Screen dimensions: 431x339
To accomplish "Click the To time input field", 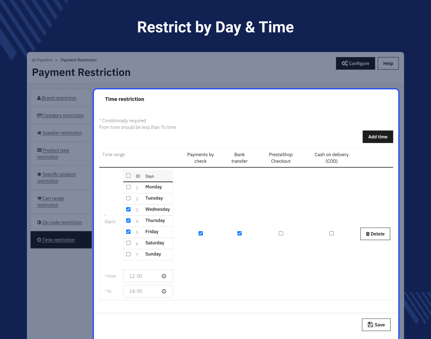I will pyautogui.click(x=148, y=291).
